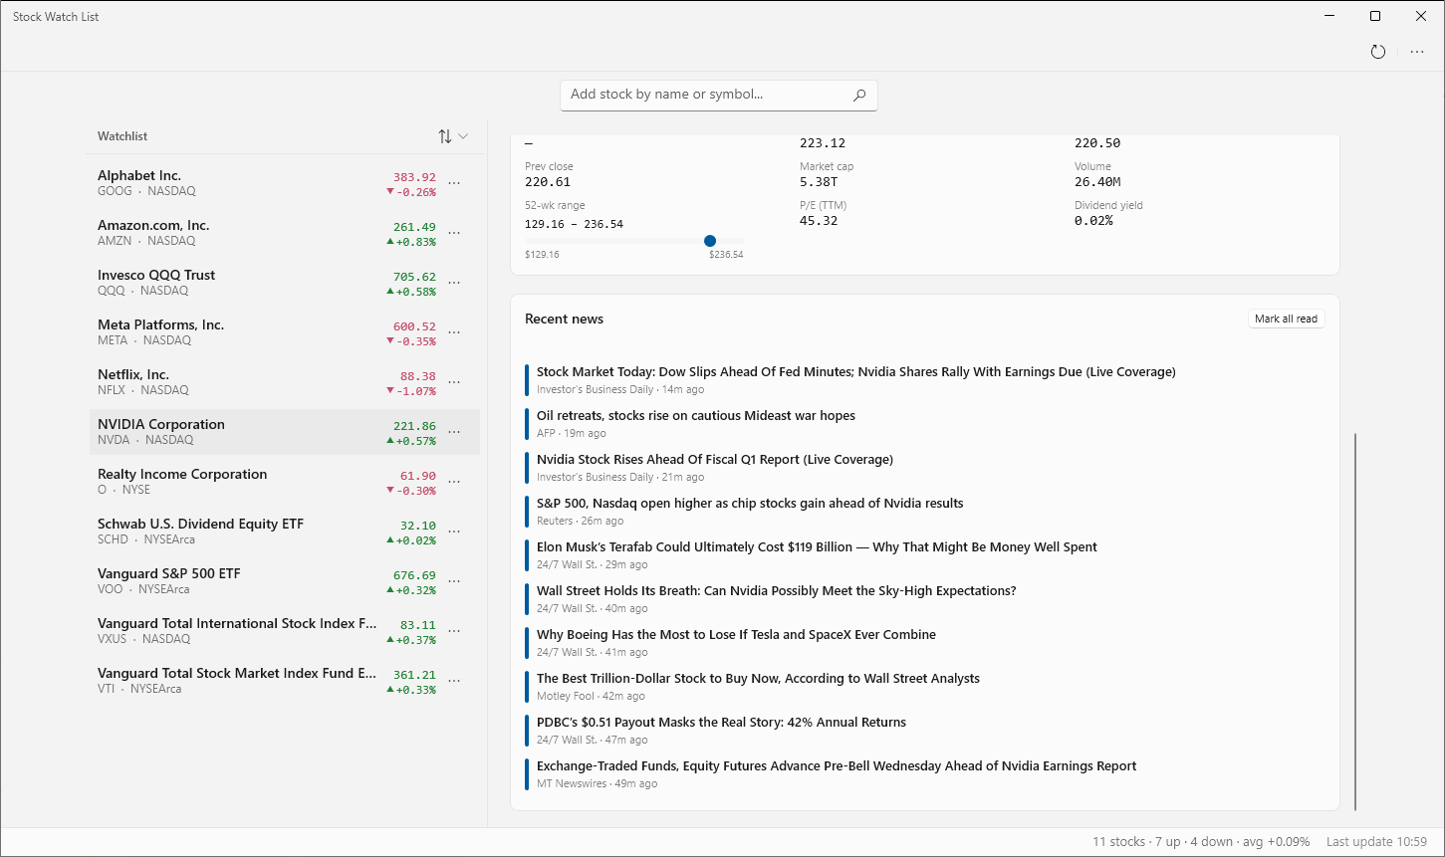Select Vanguard Total Stock Market Index Fund
The width and height of the screenshot is (1445, 857).
point(285,681)
